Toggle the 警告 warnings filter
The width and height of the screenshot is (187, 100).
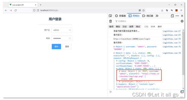pos(118,27)
